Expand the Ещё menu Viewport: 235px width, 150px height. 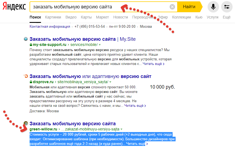[227, 17]
